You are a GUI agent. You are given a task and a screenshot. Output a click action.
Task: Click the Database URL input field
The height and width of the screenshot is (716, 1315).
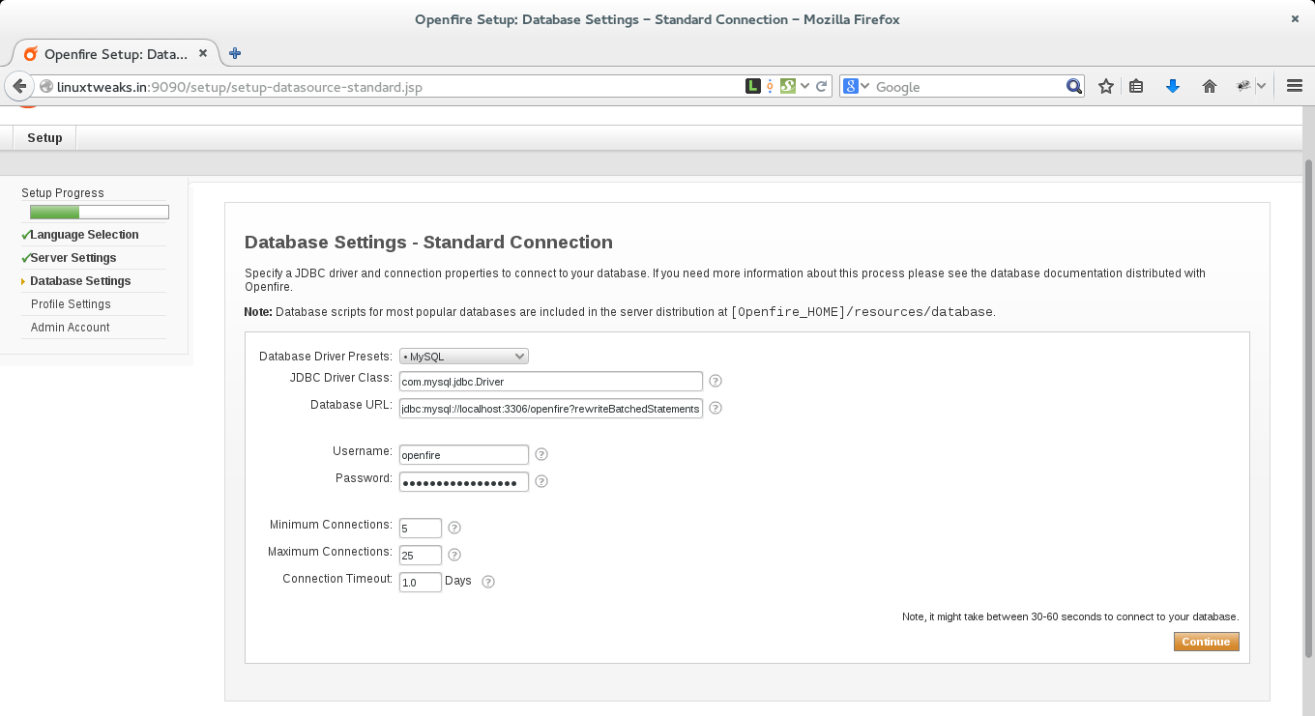[x=551, y=409]
